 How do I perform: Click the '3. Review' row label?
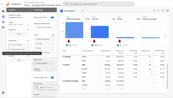tap(66, 65)
